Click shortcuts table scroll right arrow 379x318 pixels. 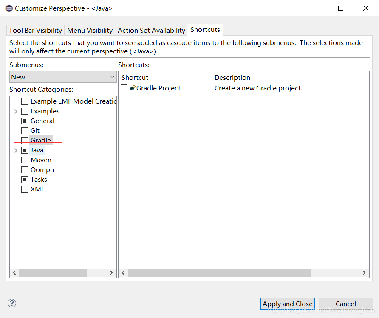[364, 273]
